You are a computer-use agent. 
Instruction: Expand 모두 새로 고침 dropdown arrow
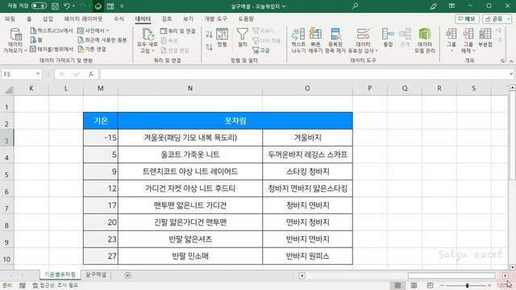pos(153,51)
